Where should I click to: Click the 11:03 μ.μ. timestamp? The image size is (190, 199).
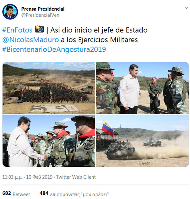tap(12, 177)
